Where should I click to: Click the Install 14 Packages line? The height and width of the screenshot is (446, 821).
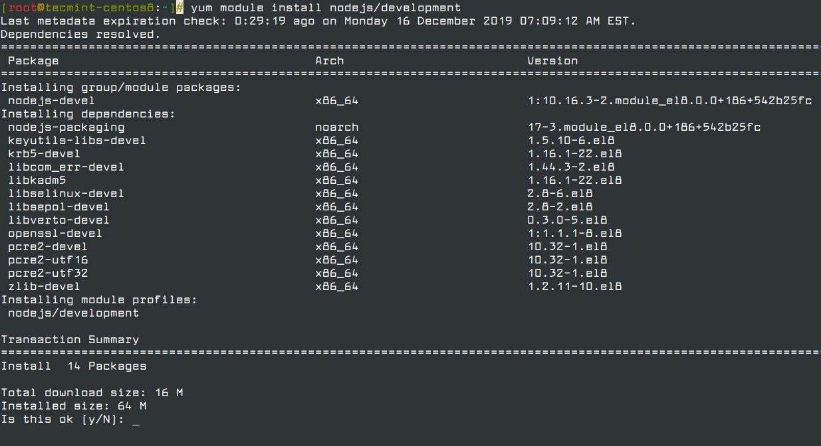pyautogui.click(x=74, y=366)
